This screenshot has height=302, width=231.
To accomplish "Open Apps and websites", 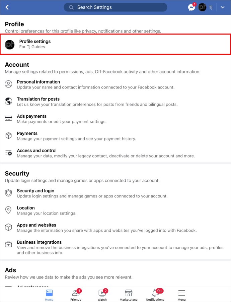I will 115,228.
